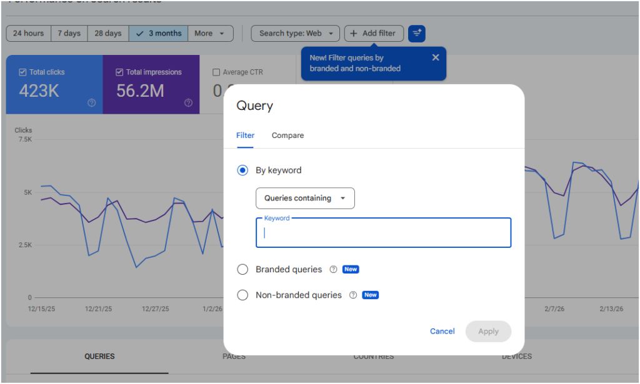Open the Queries containing dropdown

pos(305,198)
